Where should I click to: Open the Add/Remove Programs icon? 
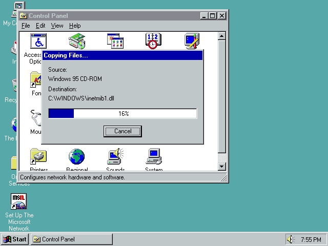(x=115, y=41)
